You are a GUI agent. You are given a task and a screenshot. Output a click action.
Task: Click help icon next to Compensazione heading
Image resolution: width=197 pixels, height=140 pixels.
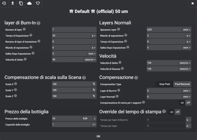pos(136,78)
